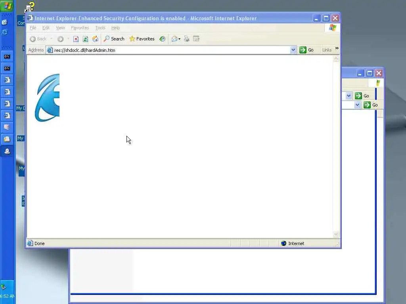Click the grey computer taskbar button
This screenshot has height=304, width=406.
7,127
